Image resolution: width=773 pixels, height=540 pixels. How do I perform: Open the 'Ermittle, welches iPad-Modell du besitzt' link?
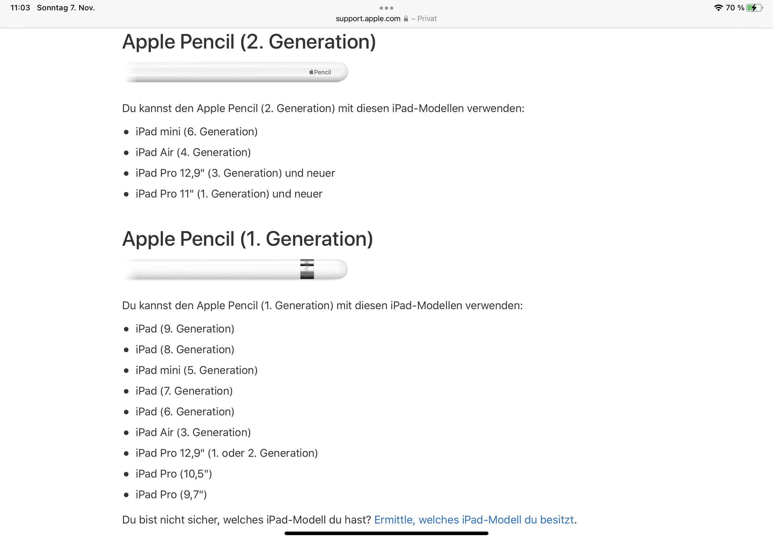point(474,520)
